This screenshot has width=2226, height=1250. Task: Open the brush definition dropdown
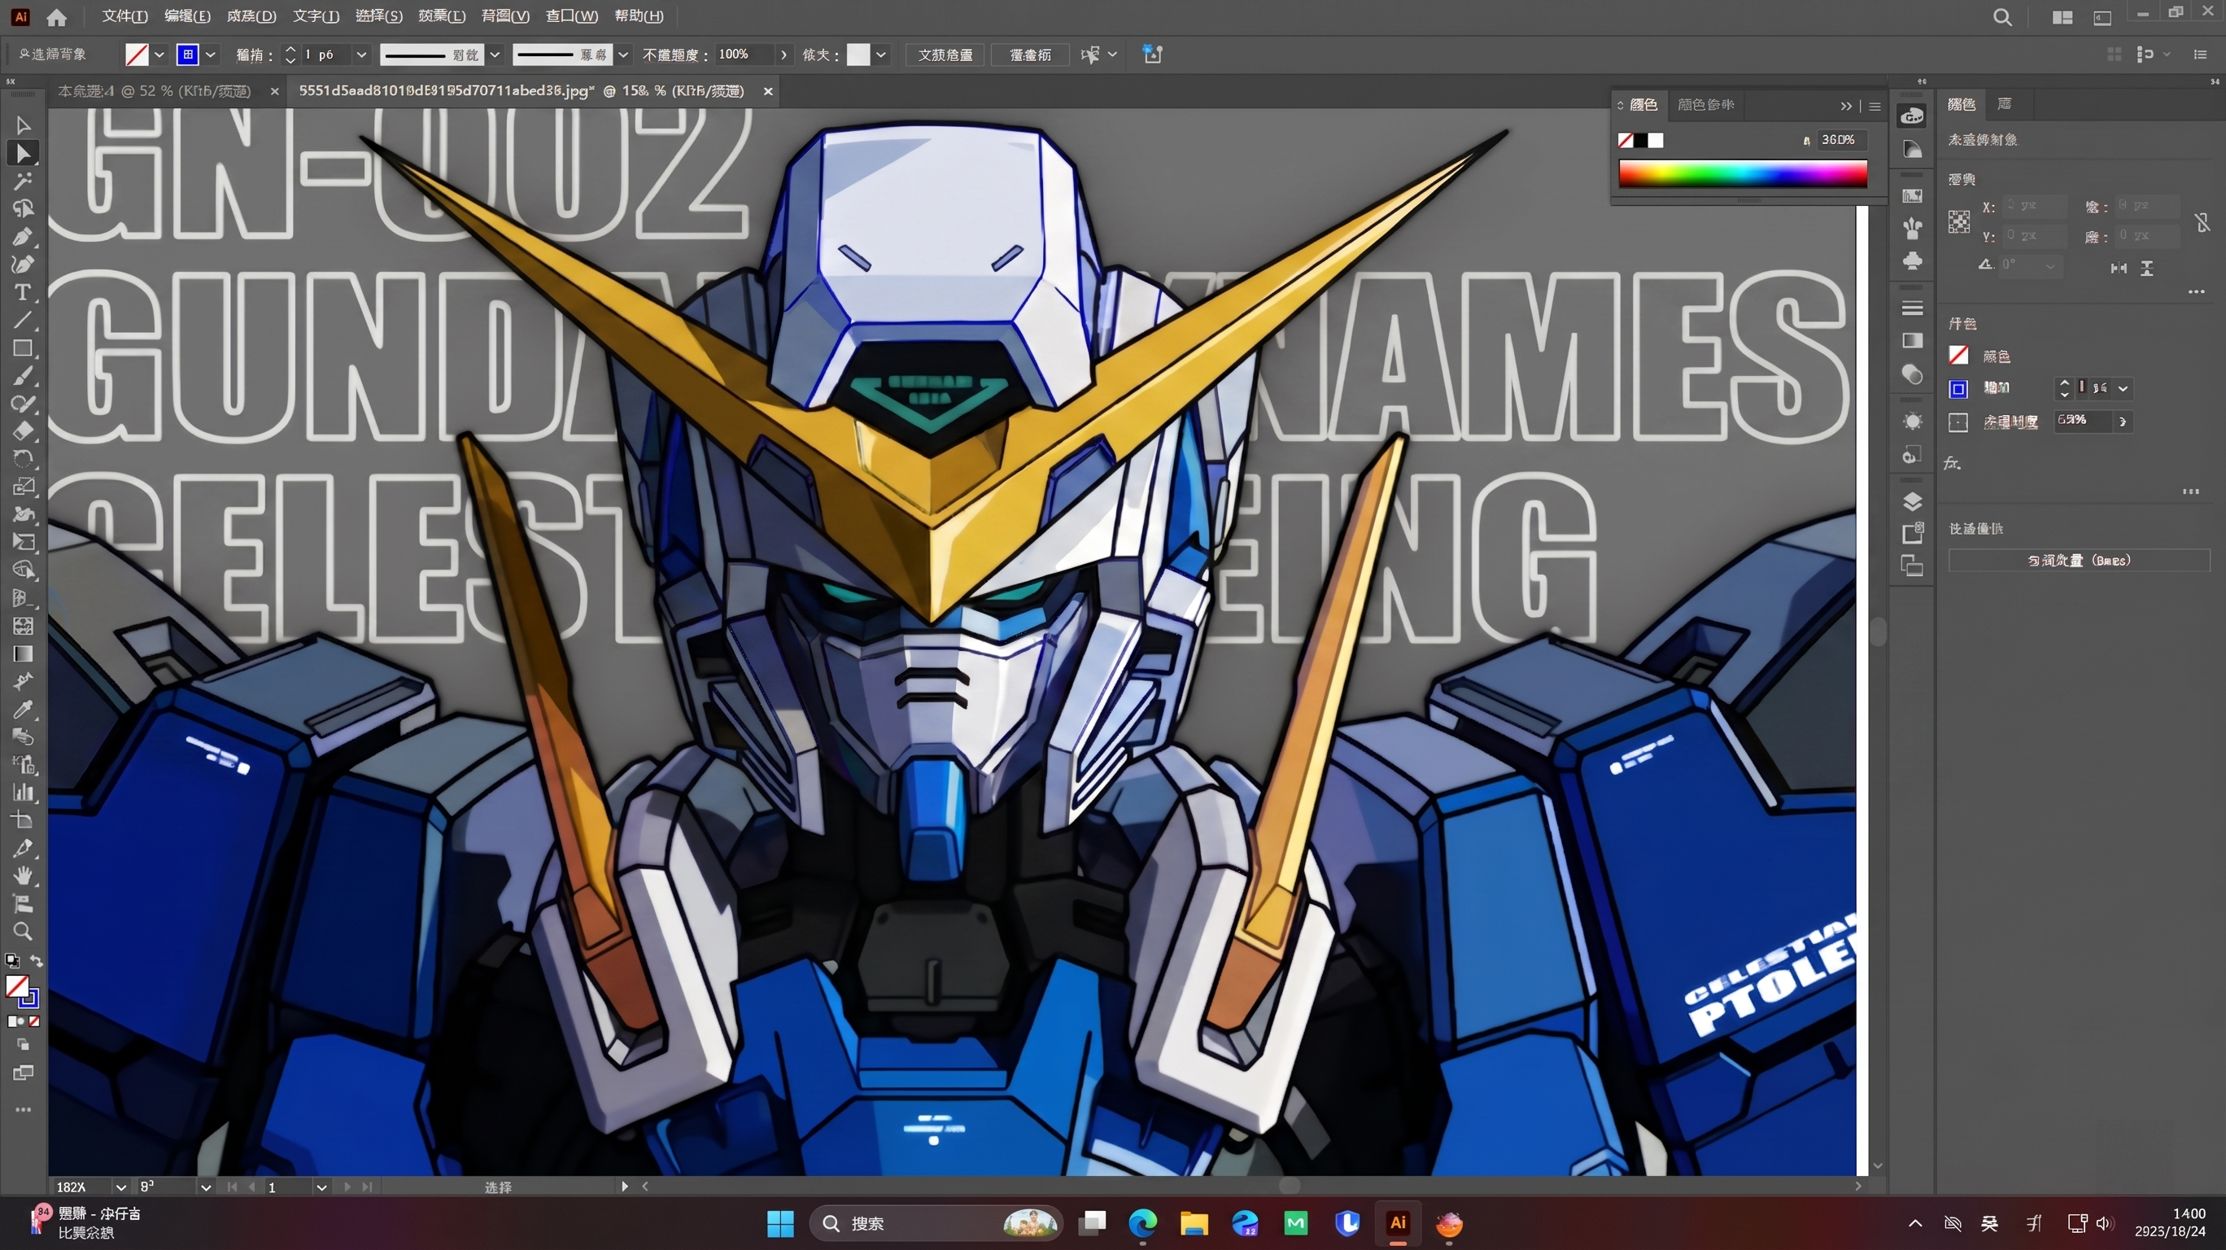coord(623,55)
